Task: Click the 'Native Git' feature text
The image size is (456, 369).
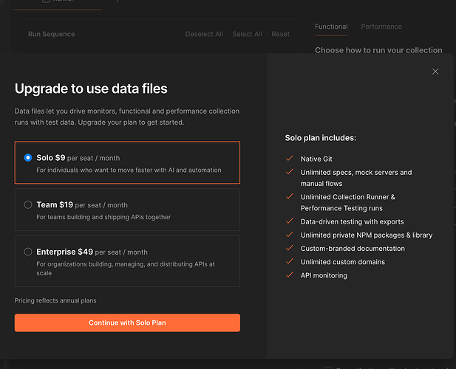Action: 316,159
